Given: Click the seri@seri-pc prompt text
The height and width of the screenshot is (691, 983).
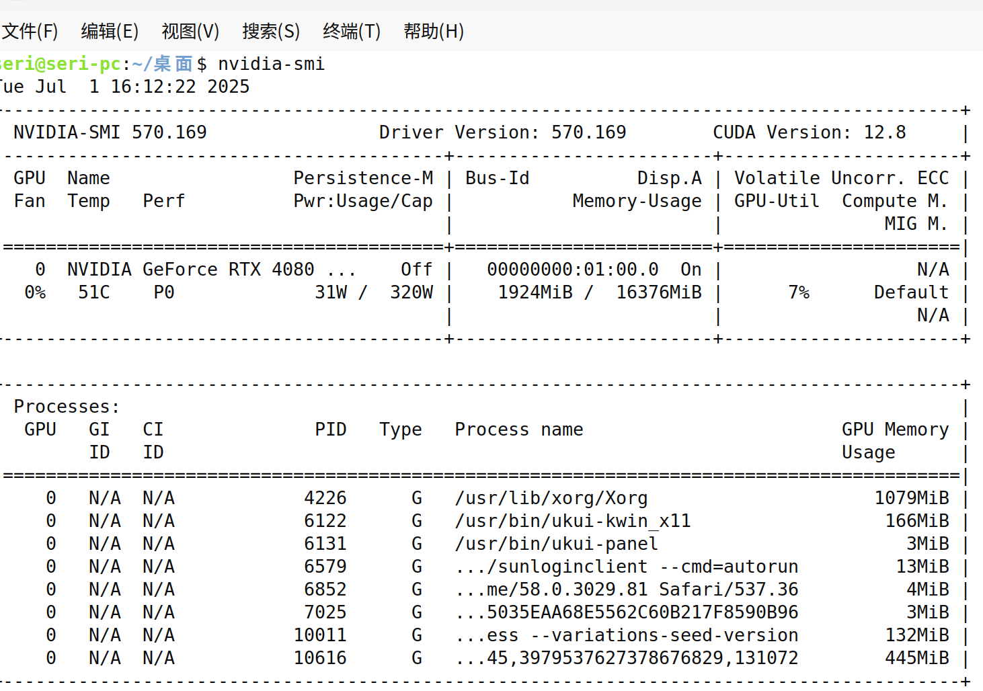Looking at the screenshot, I should tap(61, 64).
